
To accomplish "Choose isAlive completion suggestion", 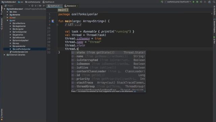I will [x=108, y=67].
